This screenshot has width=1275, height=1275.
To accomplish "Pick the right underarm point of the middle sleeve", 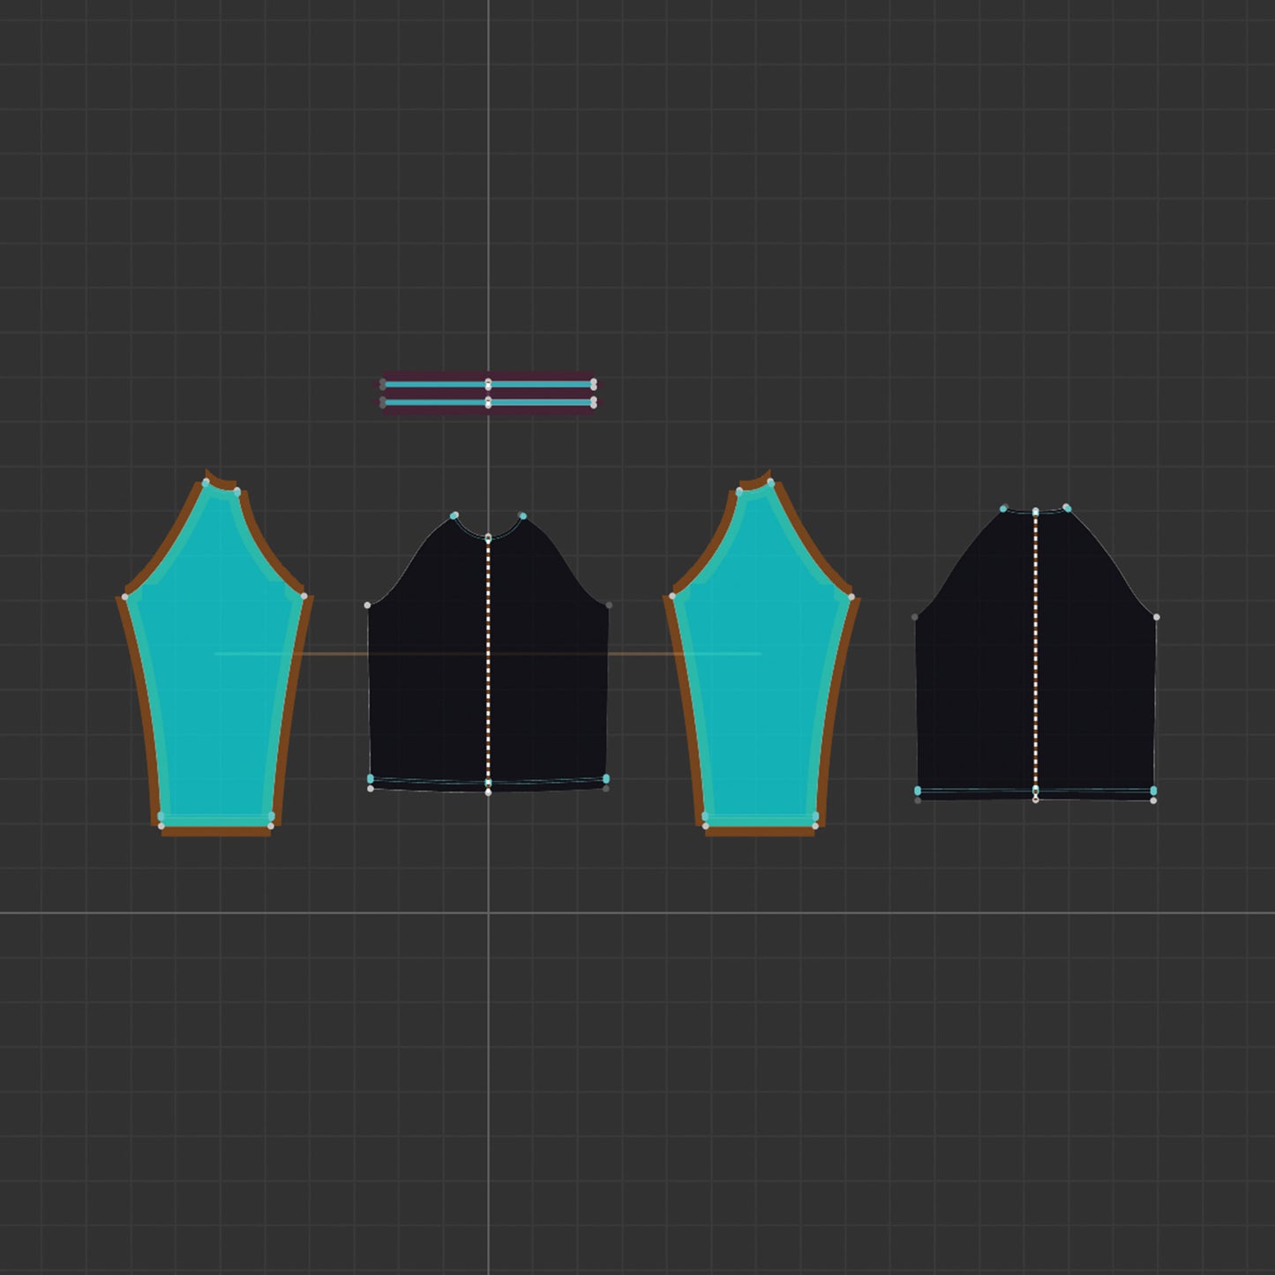I will pyautogui.click(x=851, y=596).
